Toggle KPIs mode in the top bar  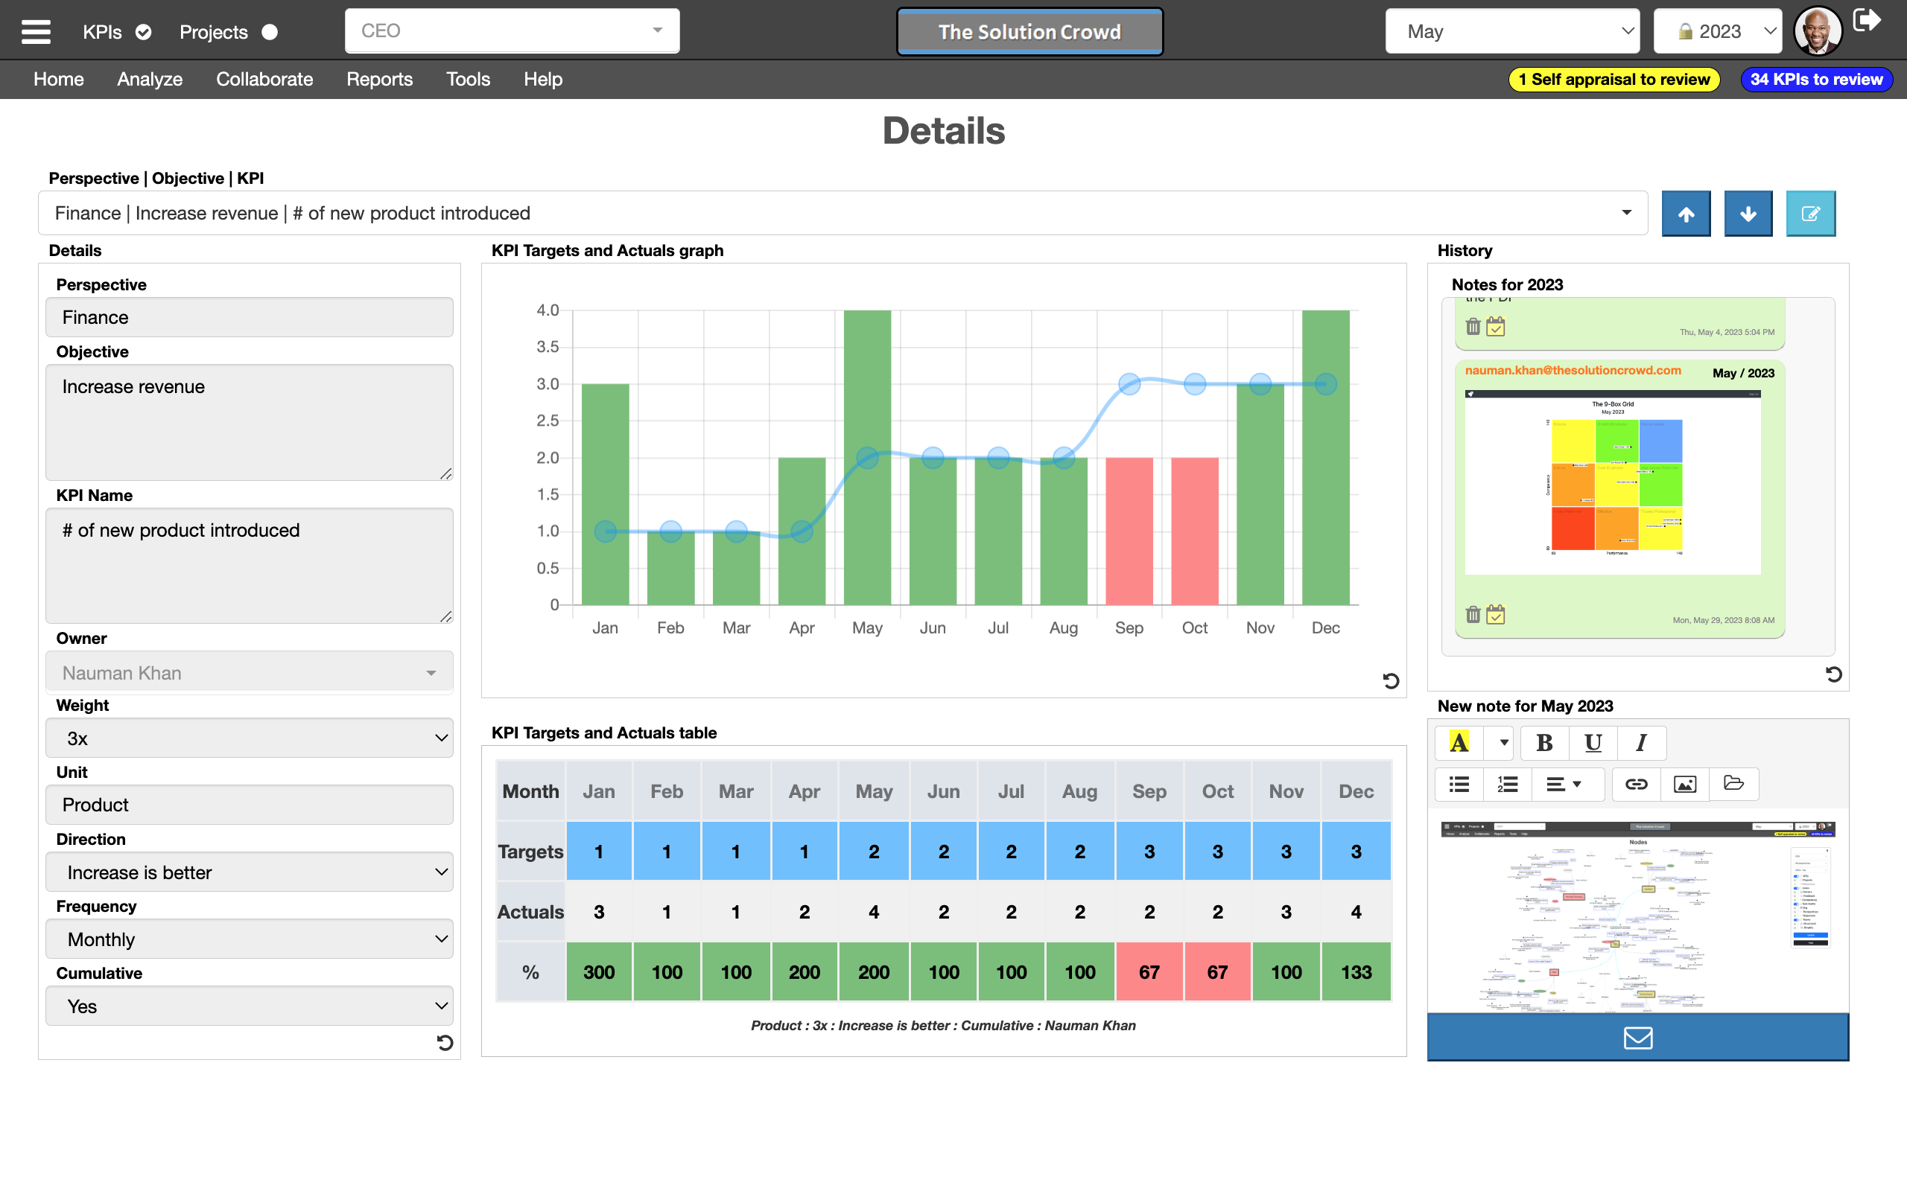click(x=142, y=32)
